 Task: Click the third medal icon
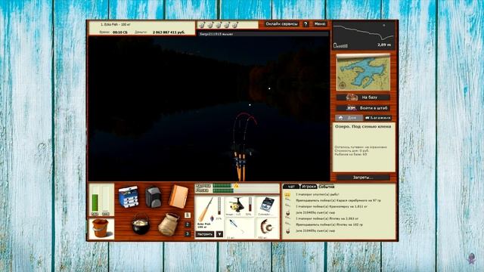[x=219, y=25]
